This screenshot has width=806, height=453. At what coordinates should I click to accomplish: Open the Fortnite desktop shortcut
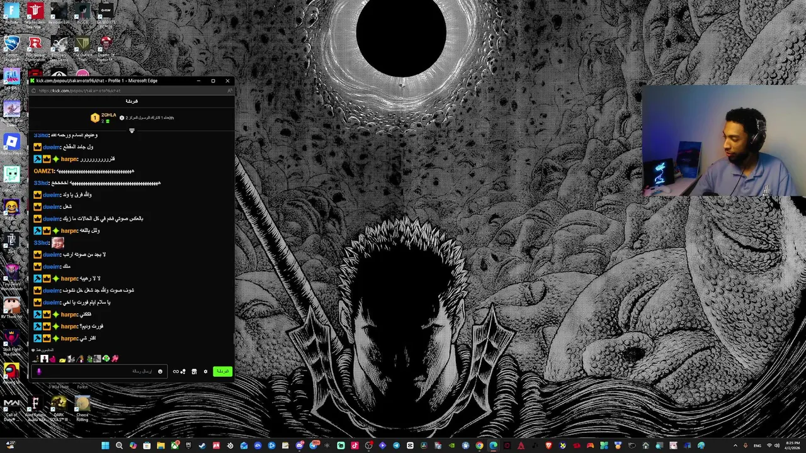pyautogui.click(x=11, y=14)
